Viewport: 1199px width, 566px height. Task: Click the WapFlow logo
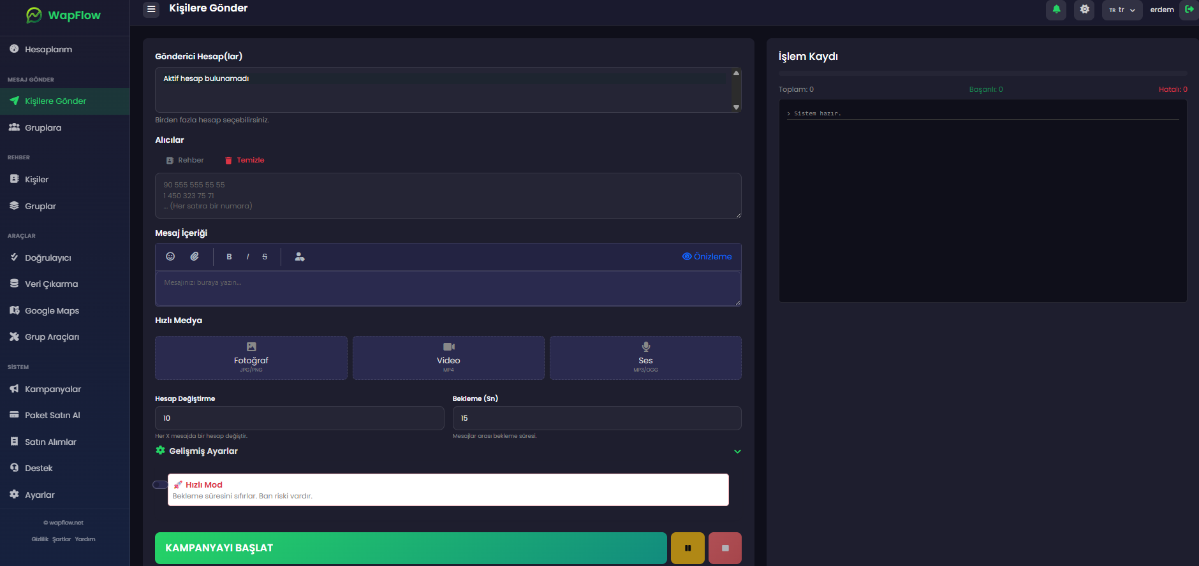pos(63,15)
